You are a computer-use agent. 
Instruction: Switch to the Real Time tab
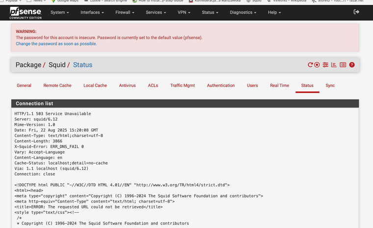point(280,86)
